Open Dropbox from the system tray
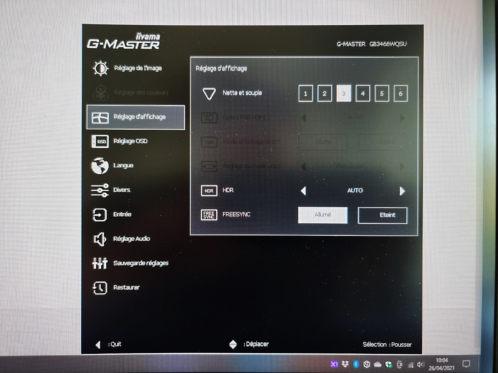The image size is (498, 373). 345,364
